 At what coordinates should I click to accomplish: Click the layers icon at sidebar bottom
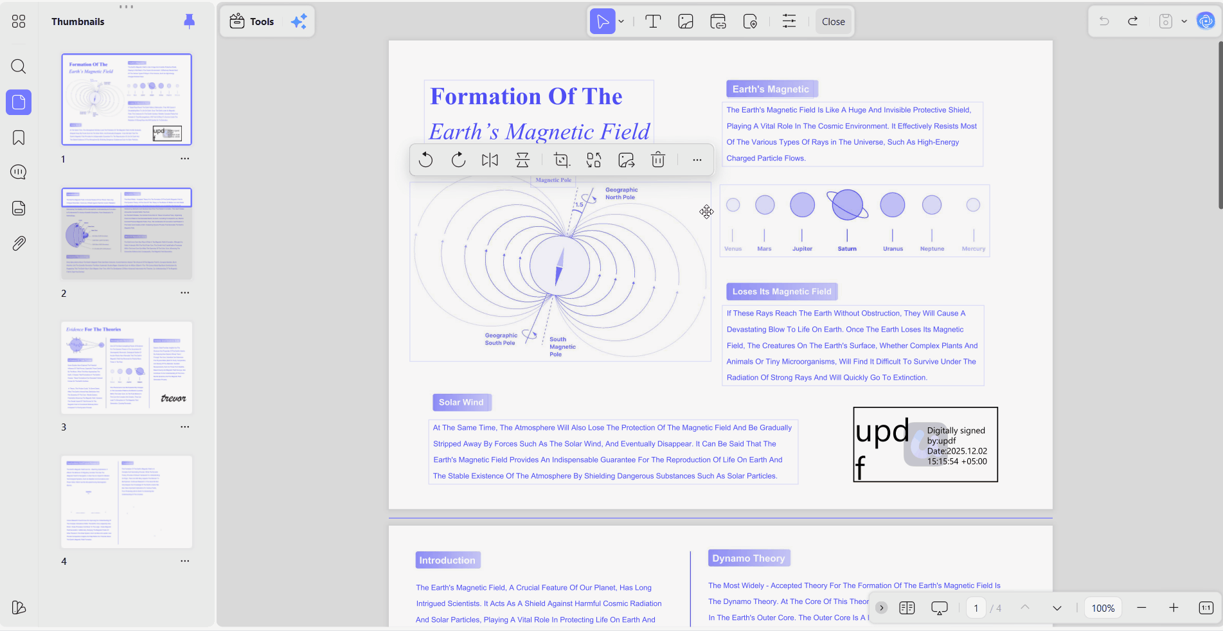pos(19,607)
